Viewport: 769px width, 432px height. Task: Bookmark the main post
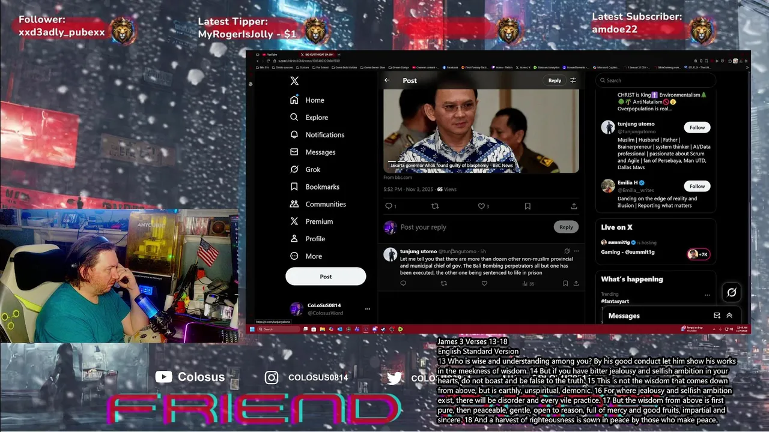pos(527,206)
